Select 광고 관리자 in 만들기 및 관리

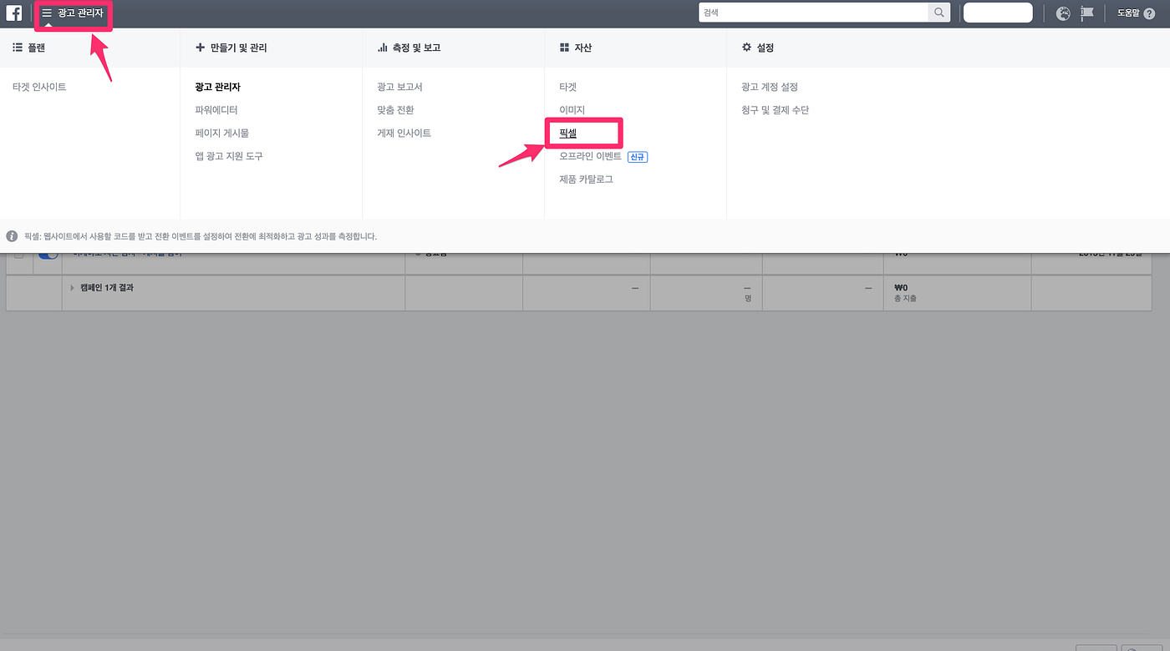217,87
